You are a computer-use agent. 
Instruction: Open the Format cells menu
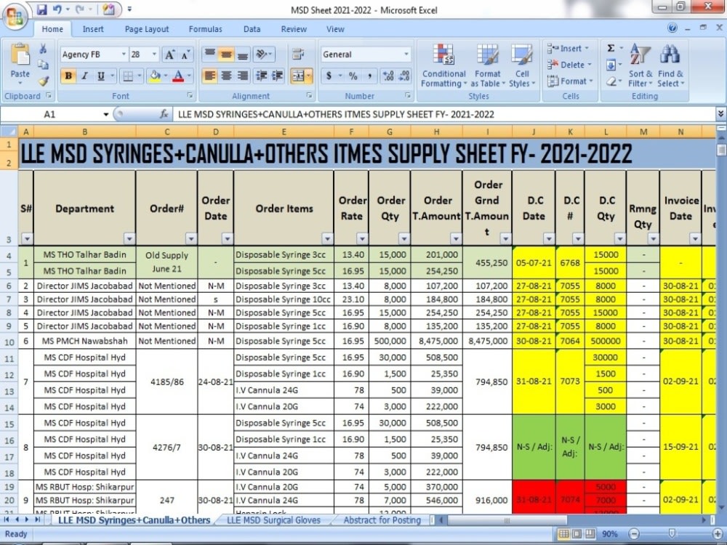coord(570,81)
